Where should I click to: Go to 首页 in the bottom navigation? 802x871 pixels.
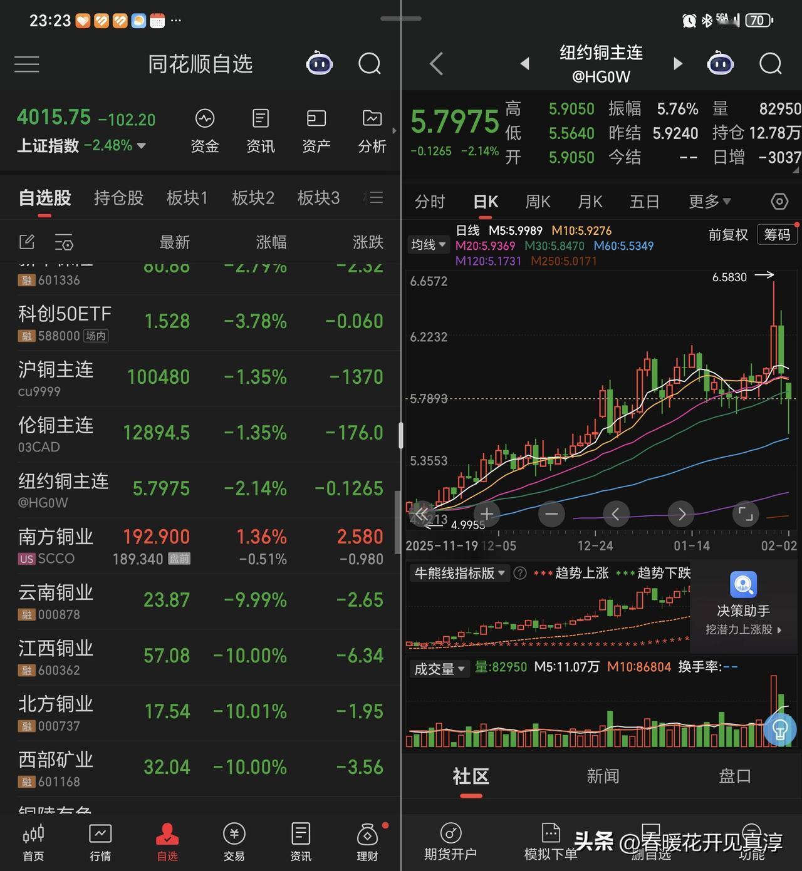[33, 843]
